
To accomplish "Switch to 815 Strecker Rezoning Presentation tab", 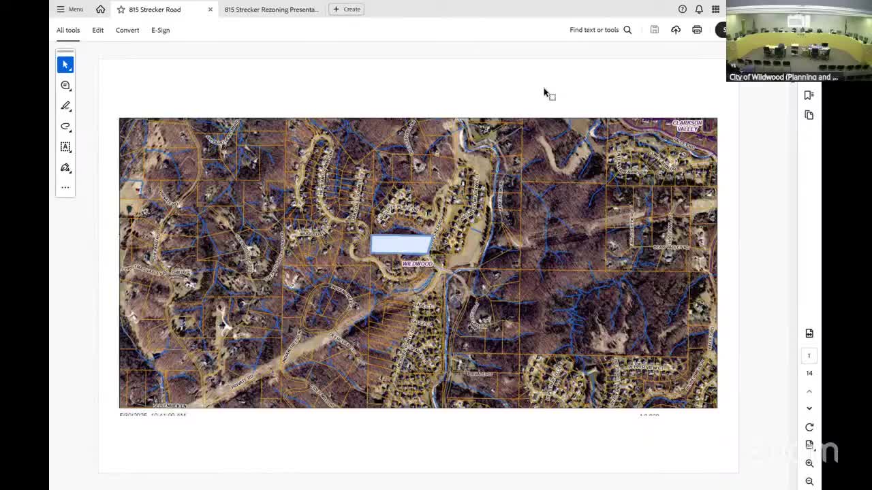I will [x=271, y=10].
